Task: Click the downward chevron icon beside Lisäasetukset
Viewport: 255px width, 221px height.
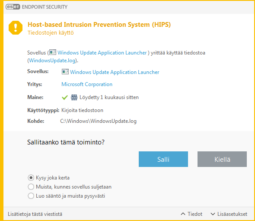Action: [x=213, y=214]
